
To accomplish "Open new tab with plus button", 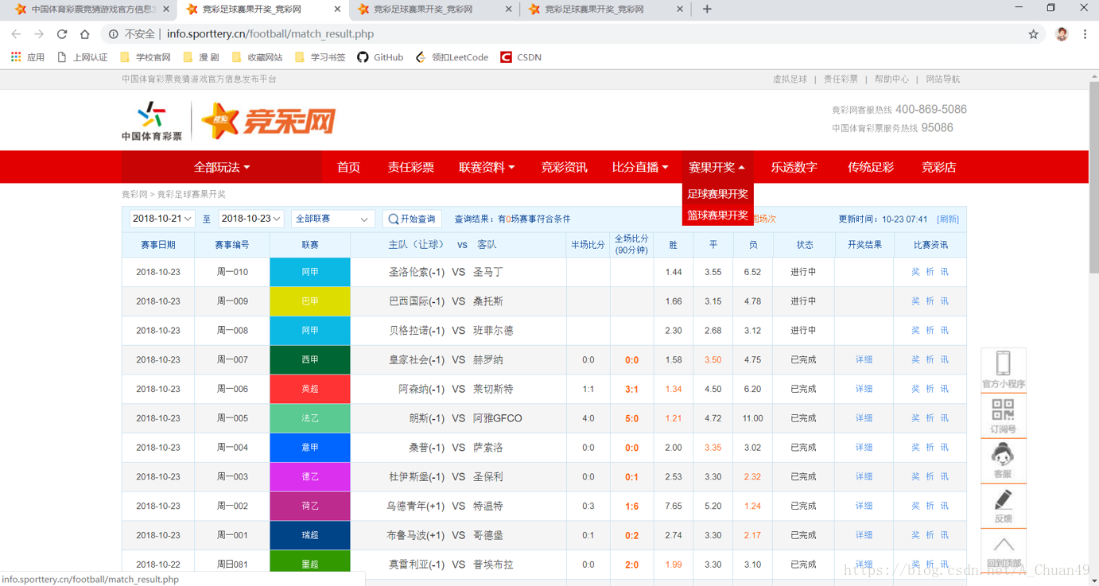I will point(707,10).
